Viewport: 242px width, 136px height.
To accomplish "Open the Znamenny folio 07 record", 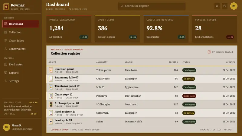I will coord(142,79).
